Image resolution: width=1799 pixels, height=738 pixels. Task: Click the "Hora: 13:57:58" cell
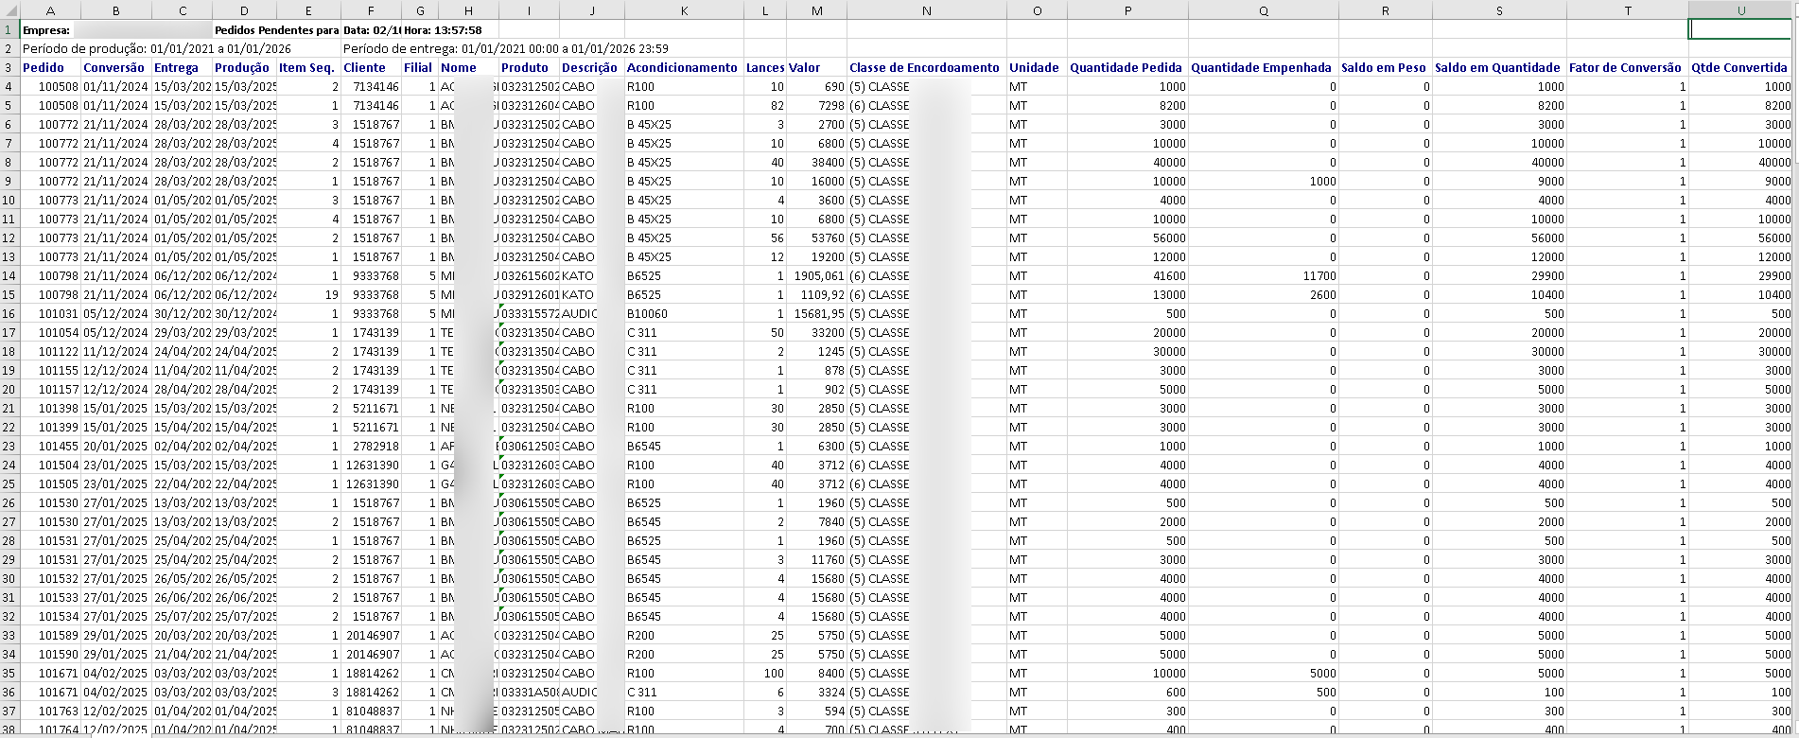(x=443, y=30)
